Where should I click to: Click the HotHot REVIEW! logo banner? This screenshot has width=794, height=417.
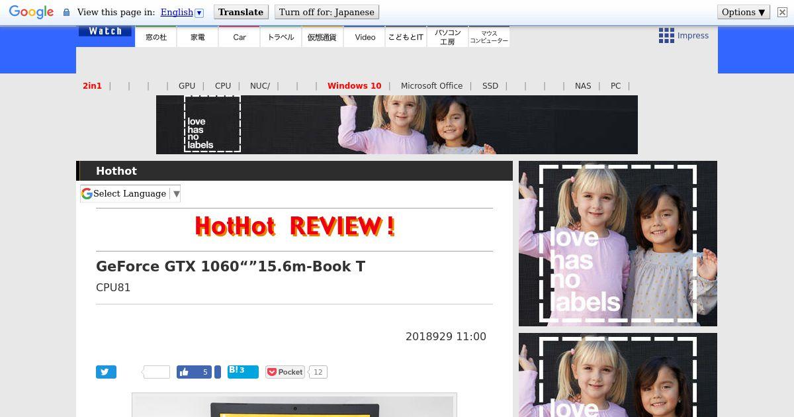click(x=294, y=226)
